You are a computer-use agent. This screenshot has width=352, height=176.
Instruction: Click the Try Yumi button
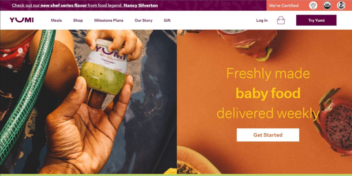click(316, 20)
